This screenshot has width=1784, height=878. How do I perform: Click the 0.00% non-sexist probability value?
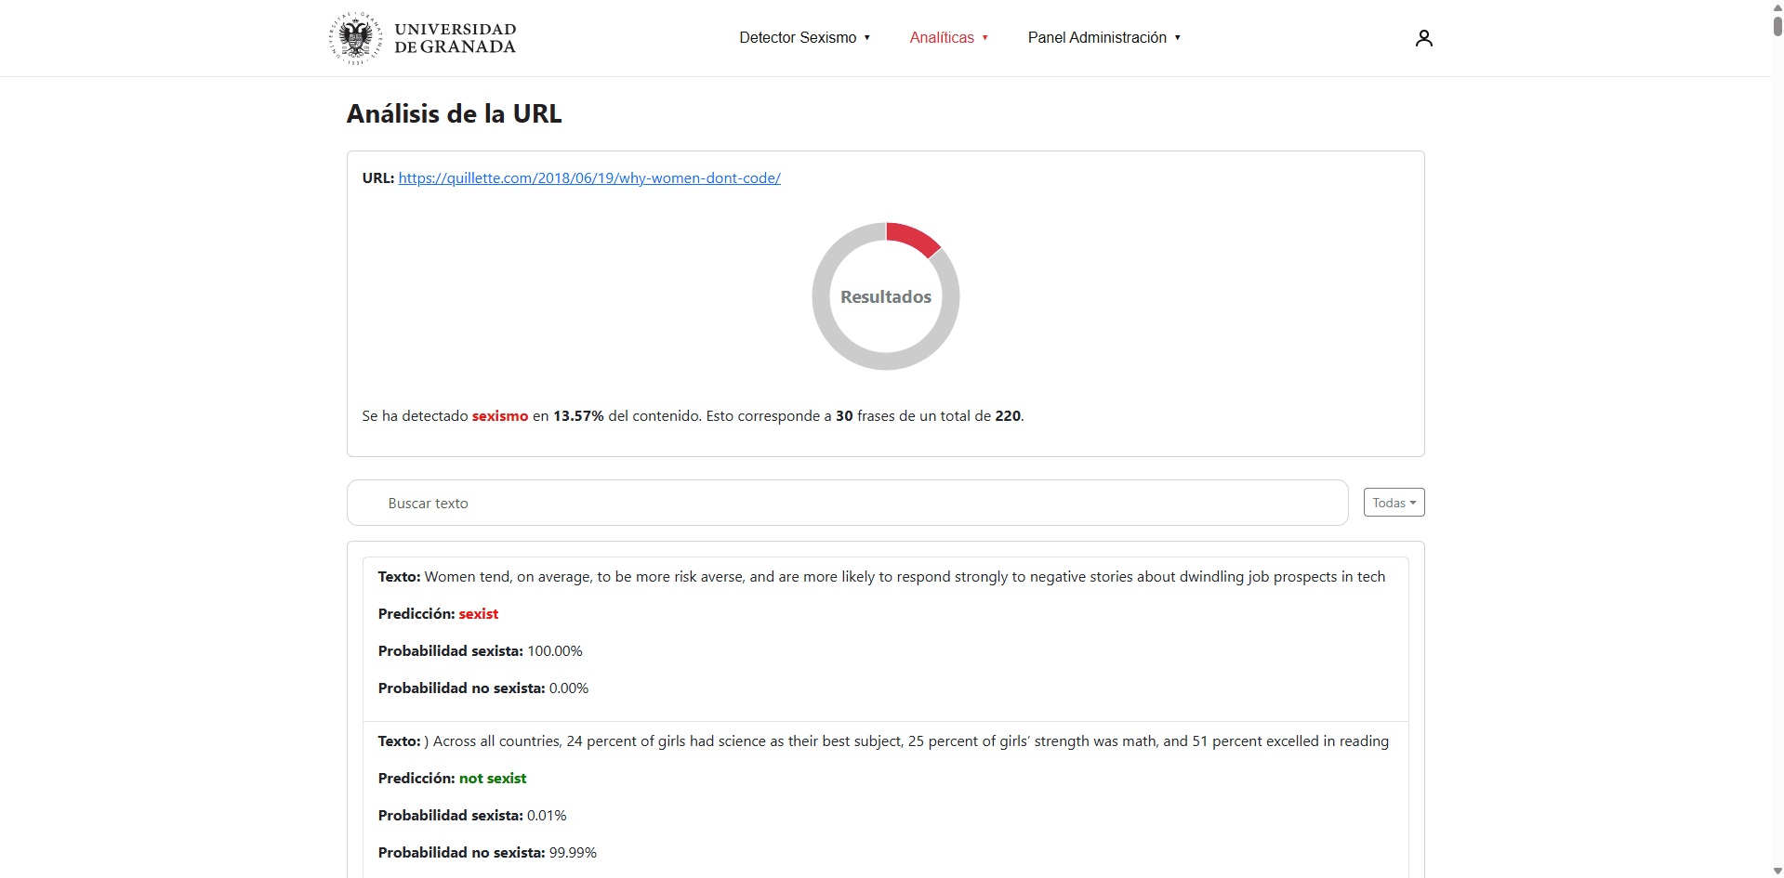(569, 688)
